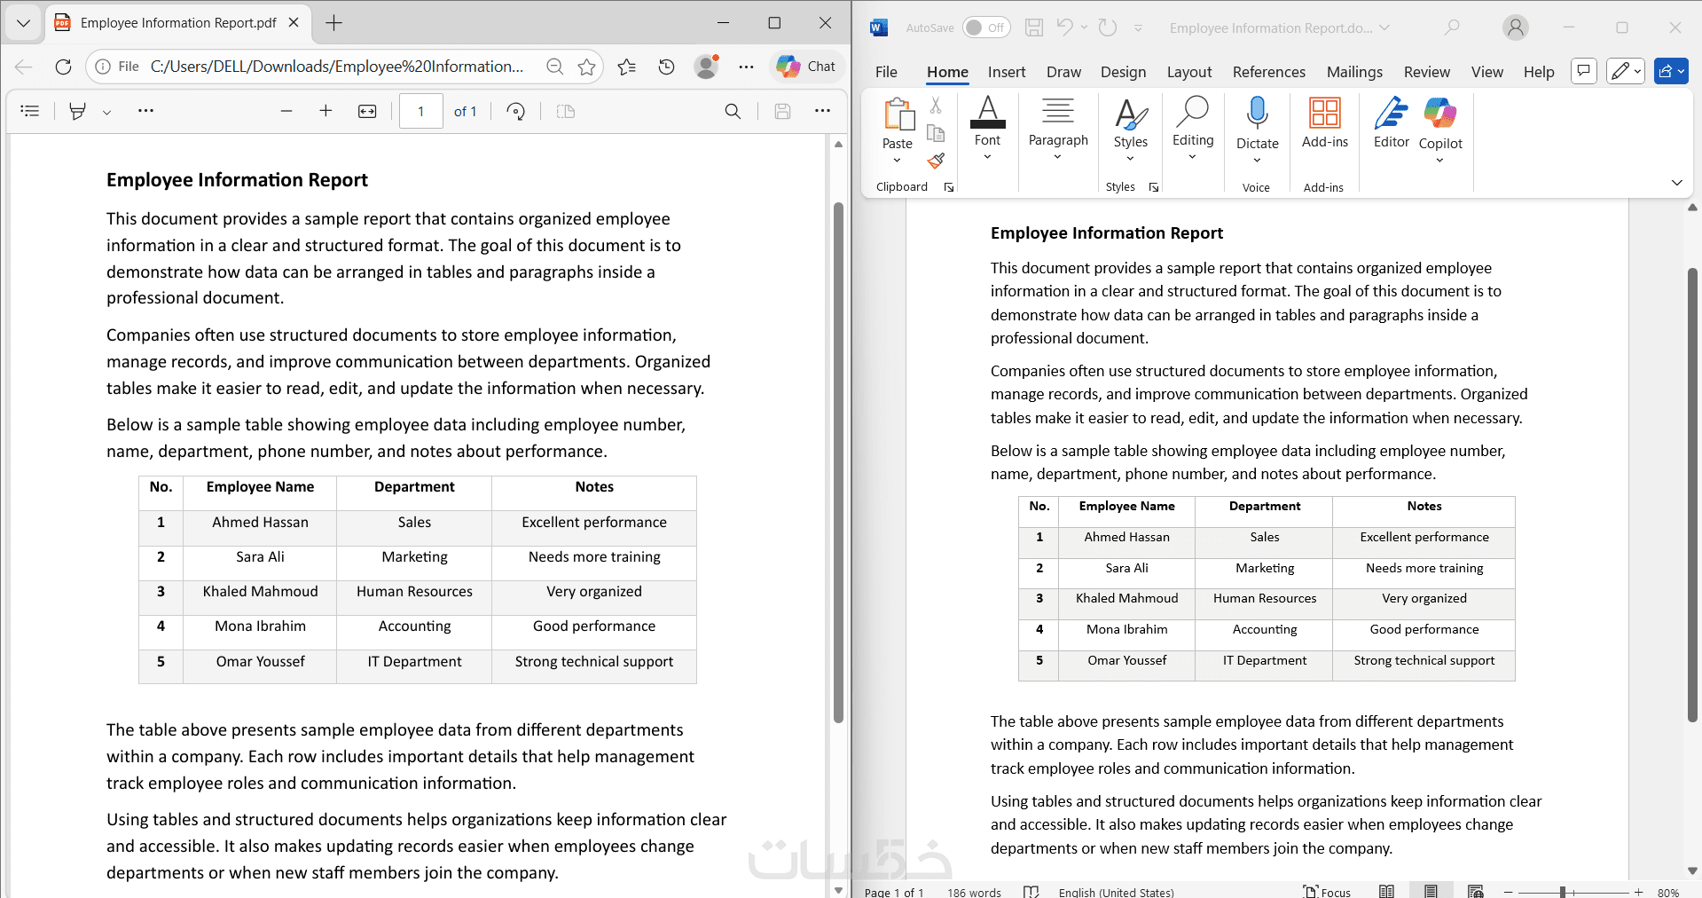Open Word's comments pane icon
Image resolution: width=1702 pixels, height=898 pixels.
pyautogui.click(x=1584, y=71)
